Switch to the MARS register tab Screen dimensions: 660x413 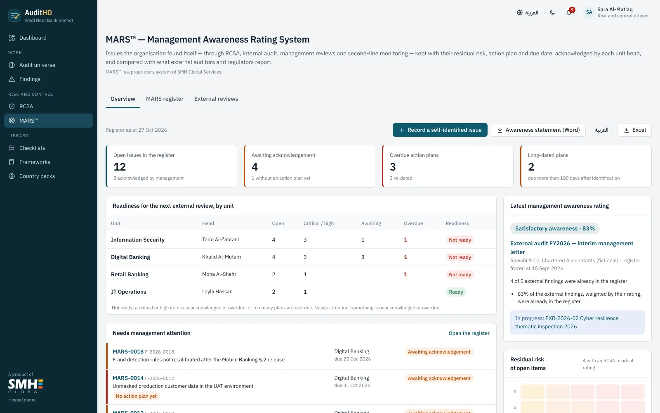tap(165, 99)
